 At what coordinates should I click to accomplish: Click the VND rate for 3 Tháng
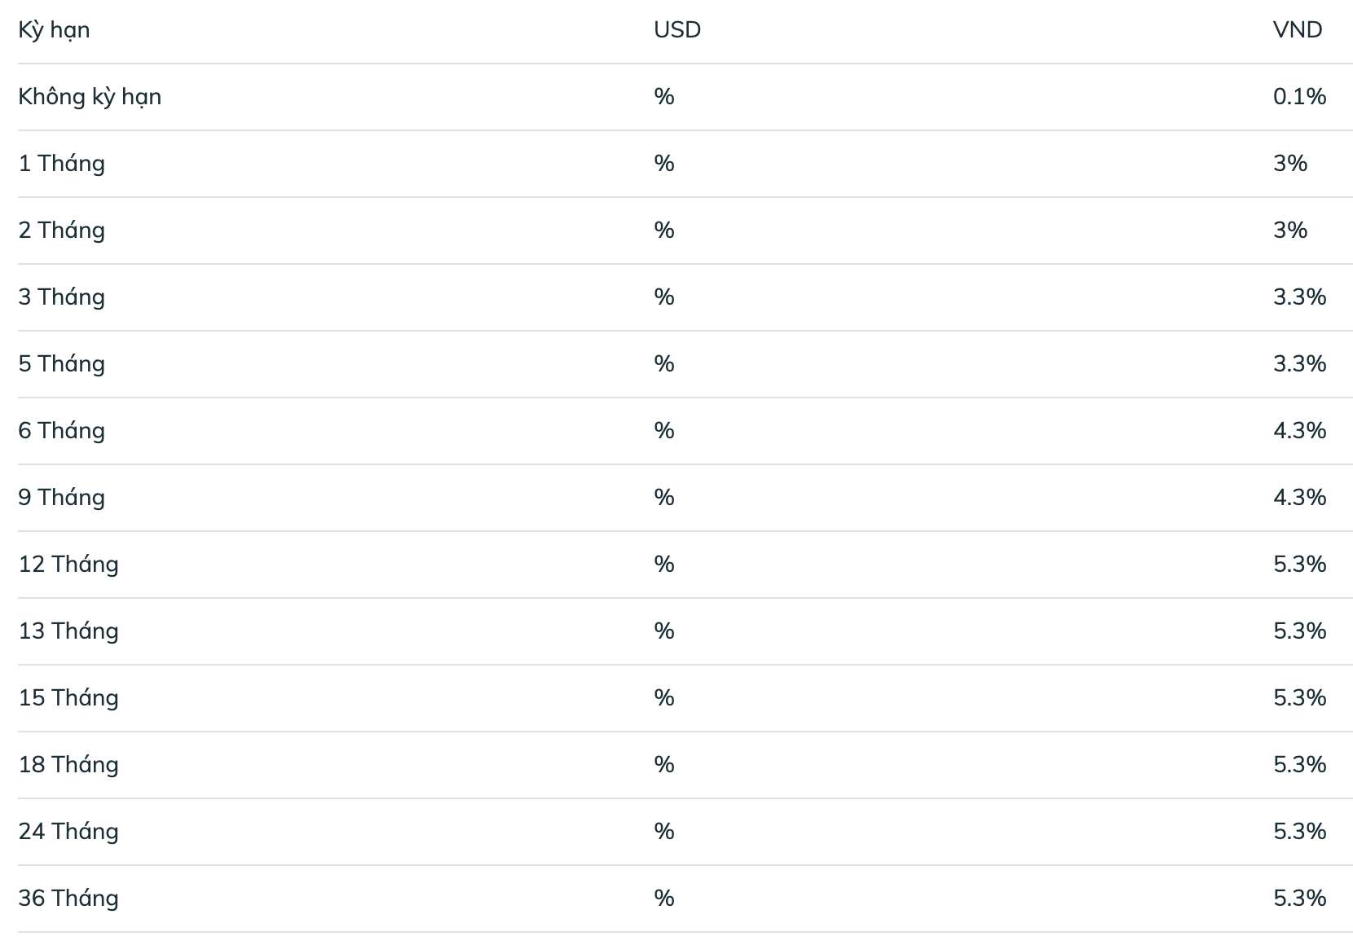[1300, 297]
